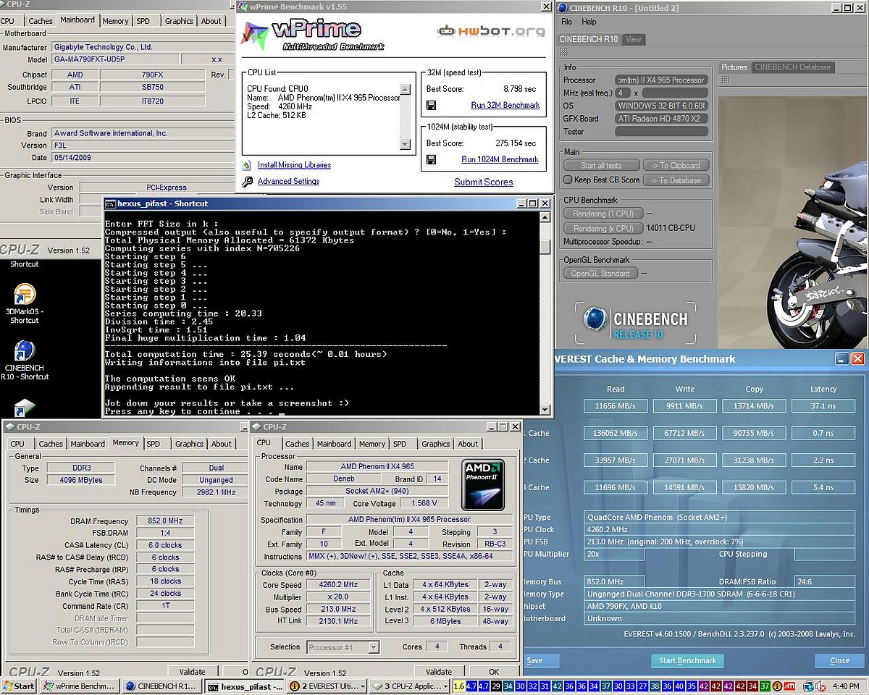The width and height of the screenshot is (869, 695).
Task: Click the taskbar clock showing 4:40 PM
Action: coord(846,686)
